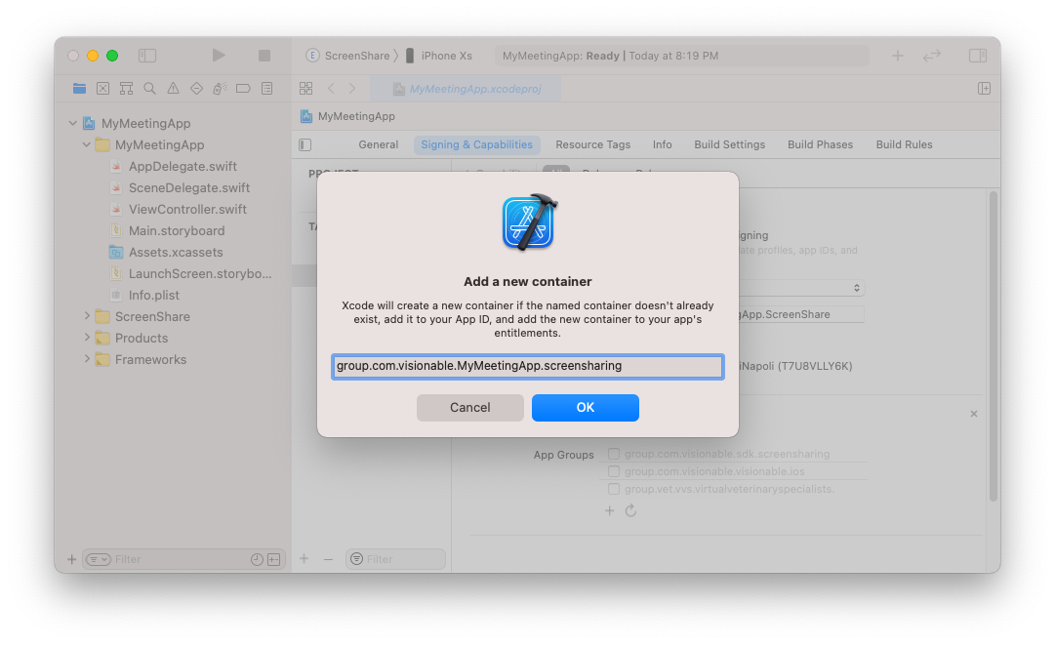Select the ScreenShare scheme

348,56
